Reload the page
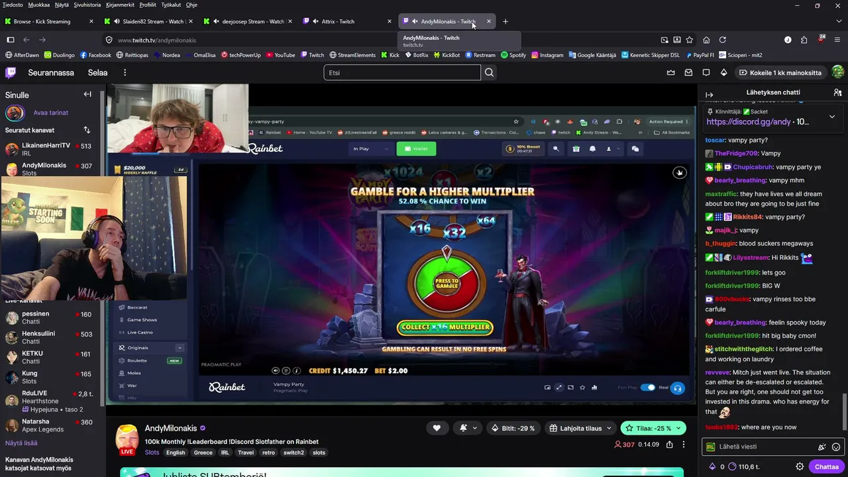The height and width of the screenshot is (477, 848). coord(723,40)
